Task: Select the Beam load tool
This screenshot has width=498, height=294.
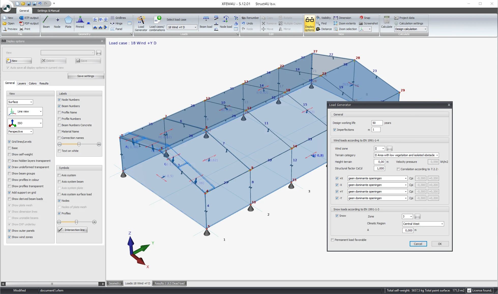Action: tap(206, 22)
